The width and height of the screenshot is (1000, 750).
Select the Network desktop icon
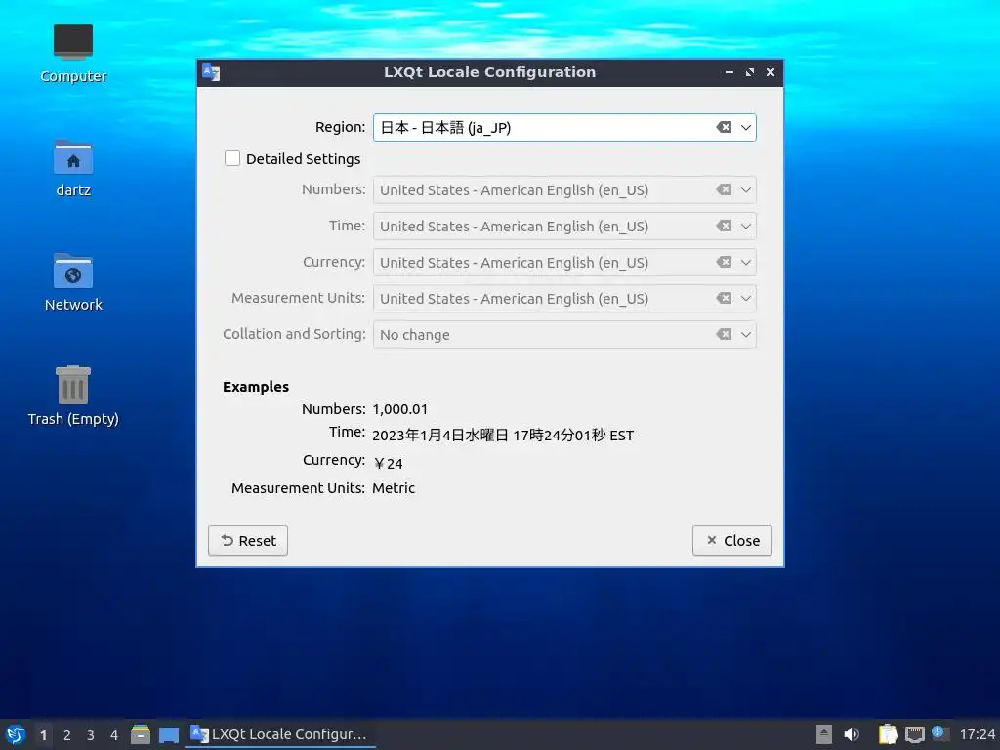(x=73, y=282)
